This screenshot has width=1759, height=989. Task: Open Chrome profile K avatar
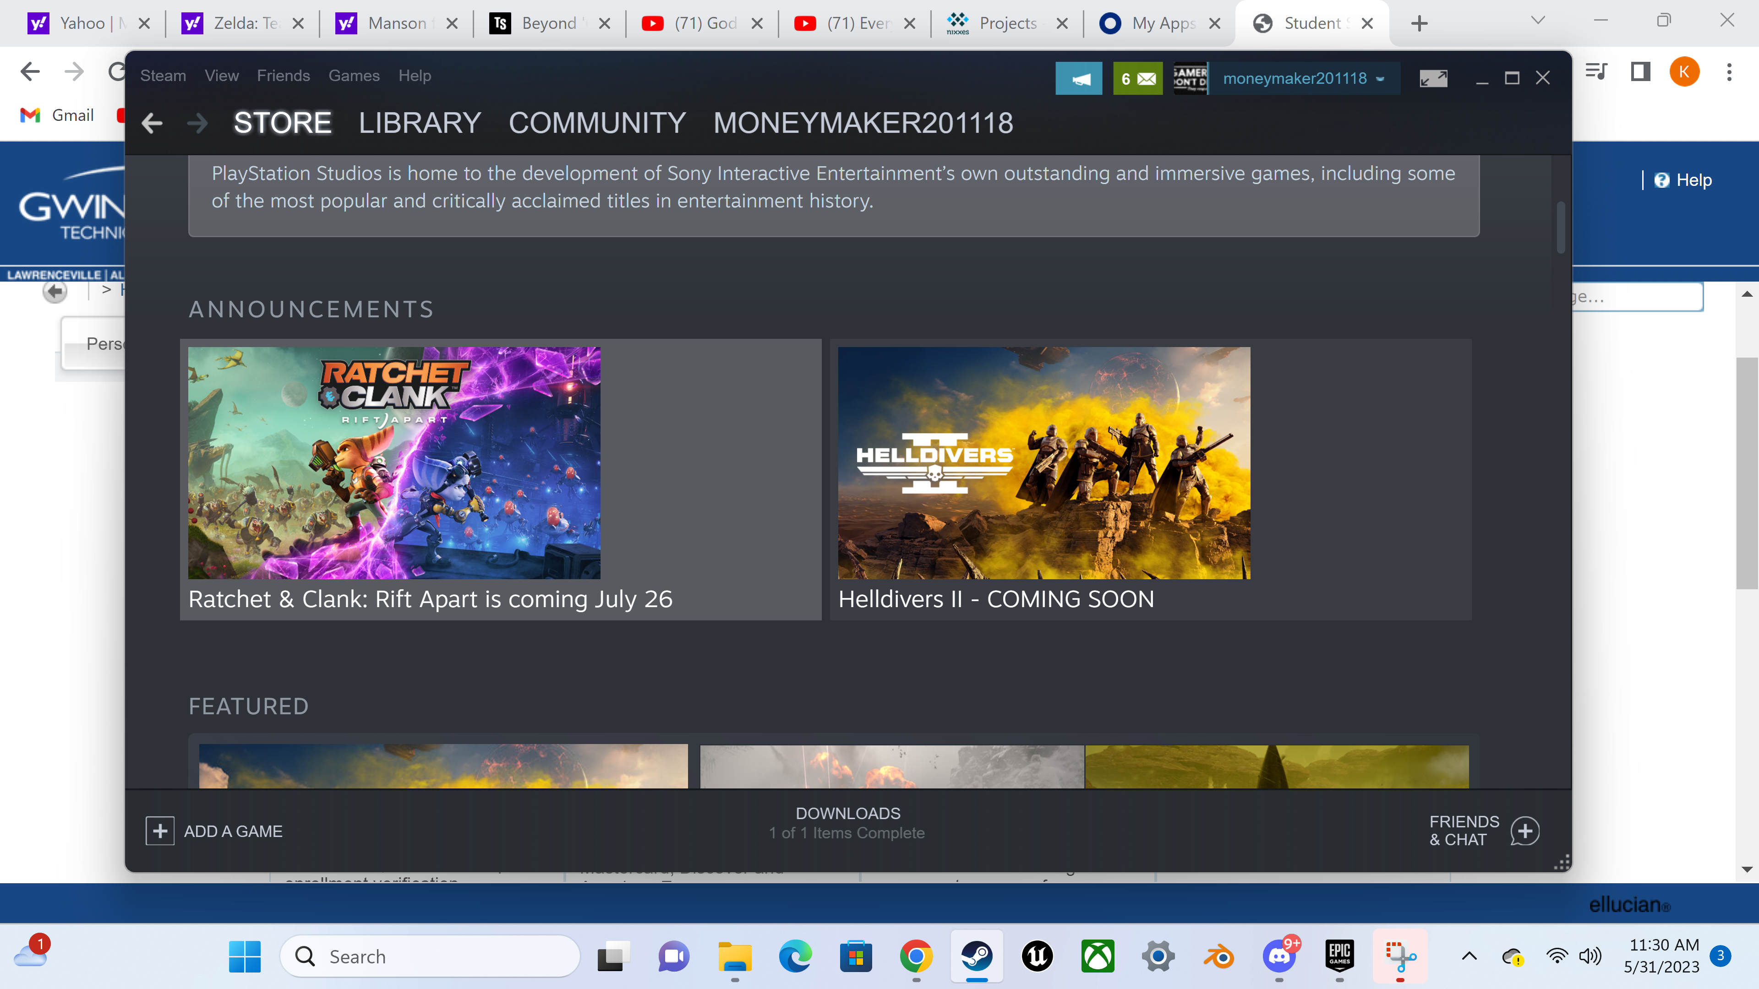coord(1685,72)
